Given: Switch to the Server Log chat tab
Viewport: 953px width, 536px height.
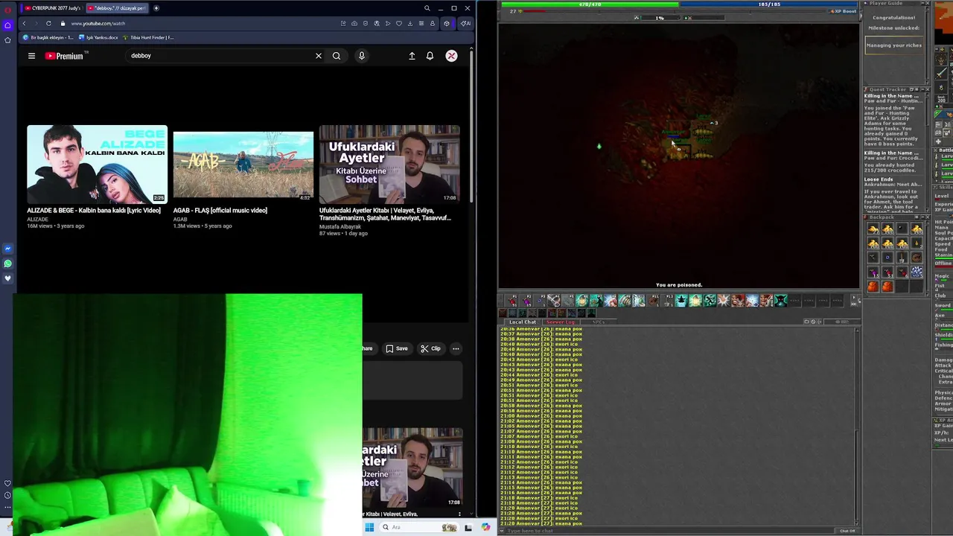Looking at the screenshot, I should (561, 322).
